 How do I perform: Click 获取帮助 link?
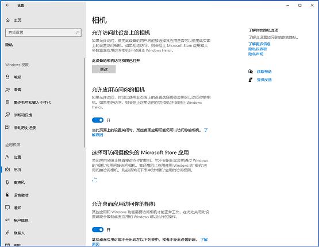[264, 72]
